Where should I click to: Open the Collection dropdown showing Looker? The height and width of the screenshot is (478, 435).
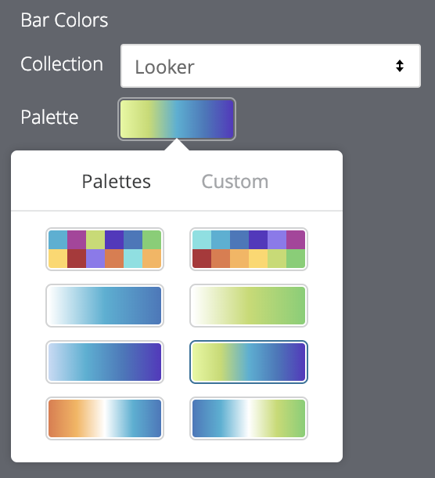pos(271,66)
